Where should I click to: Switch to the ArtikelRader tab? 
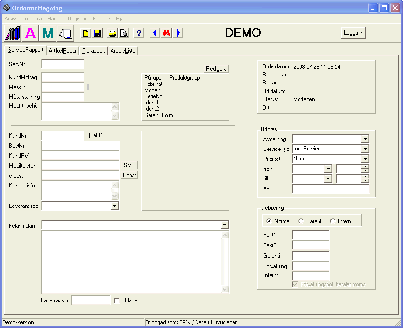pos(63,51)
